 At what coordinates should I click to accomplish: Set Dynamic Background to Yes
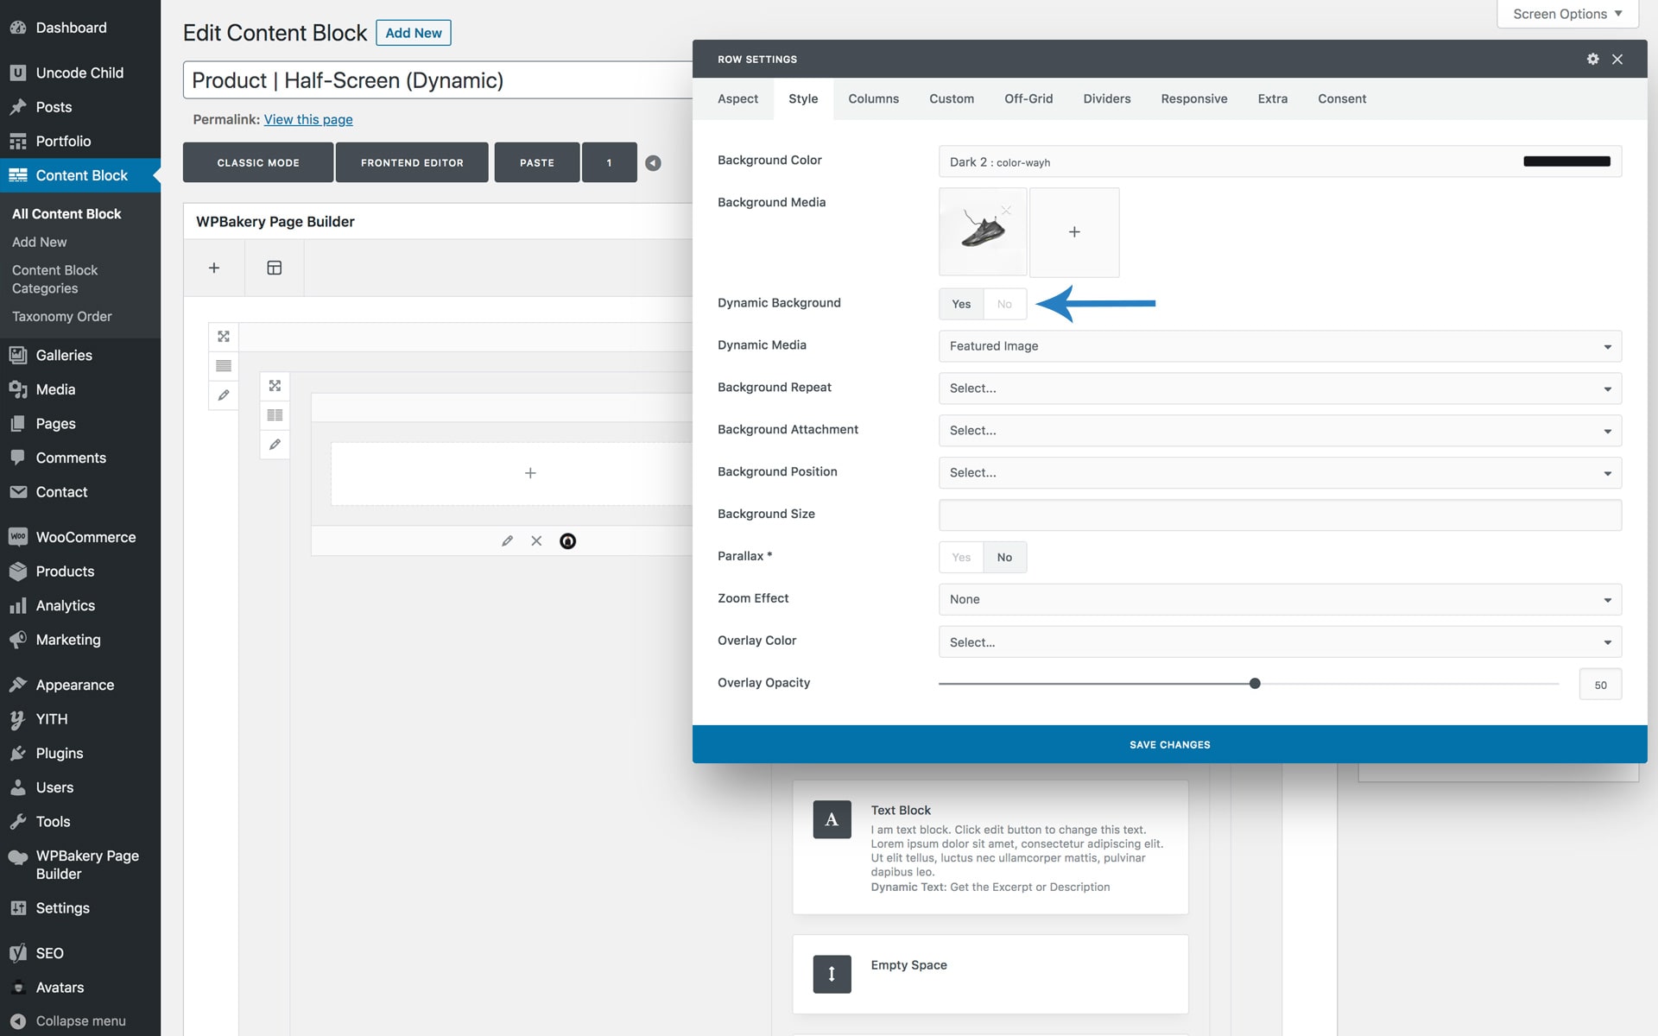[961, 304]
